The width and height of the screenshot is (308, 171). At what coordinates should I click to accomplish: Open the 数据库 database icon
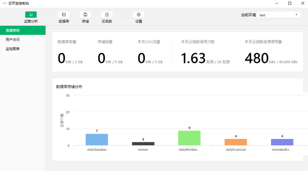coord(64,15)
